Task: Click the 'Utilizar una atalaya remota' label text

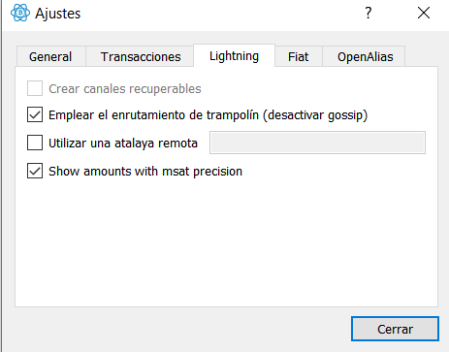Action: click(x=123, y=144)
